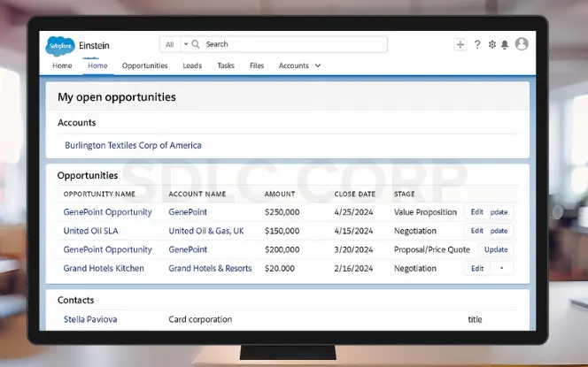588x367 pixels.
Task: Click Update in the United Oil SLA row
Action: point(501,231)
